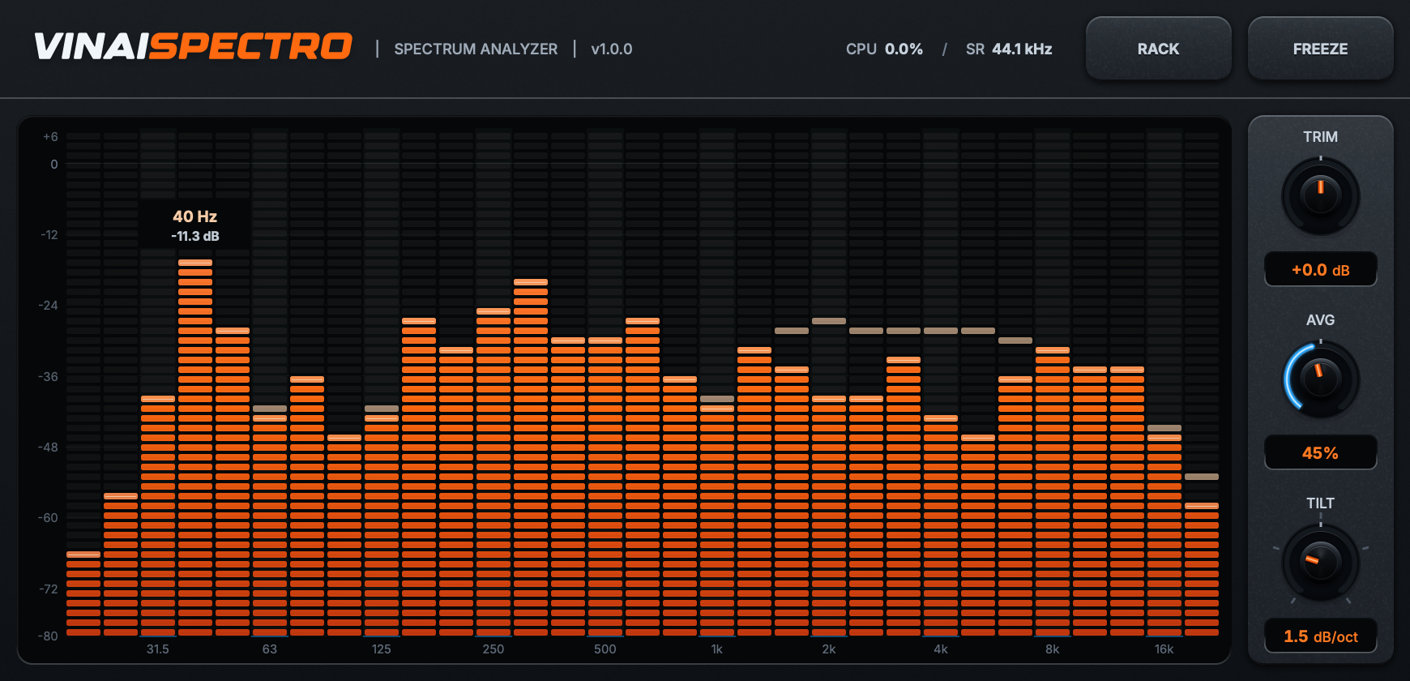
Task: Click the -48 dB scale label
Action: click(x=49, y=448)
